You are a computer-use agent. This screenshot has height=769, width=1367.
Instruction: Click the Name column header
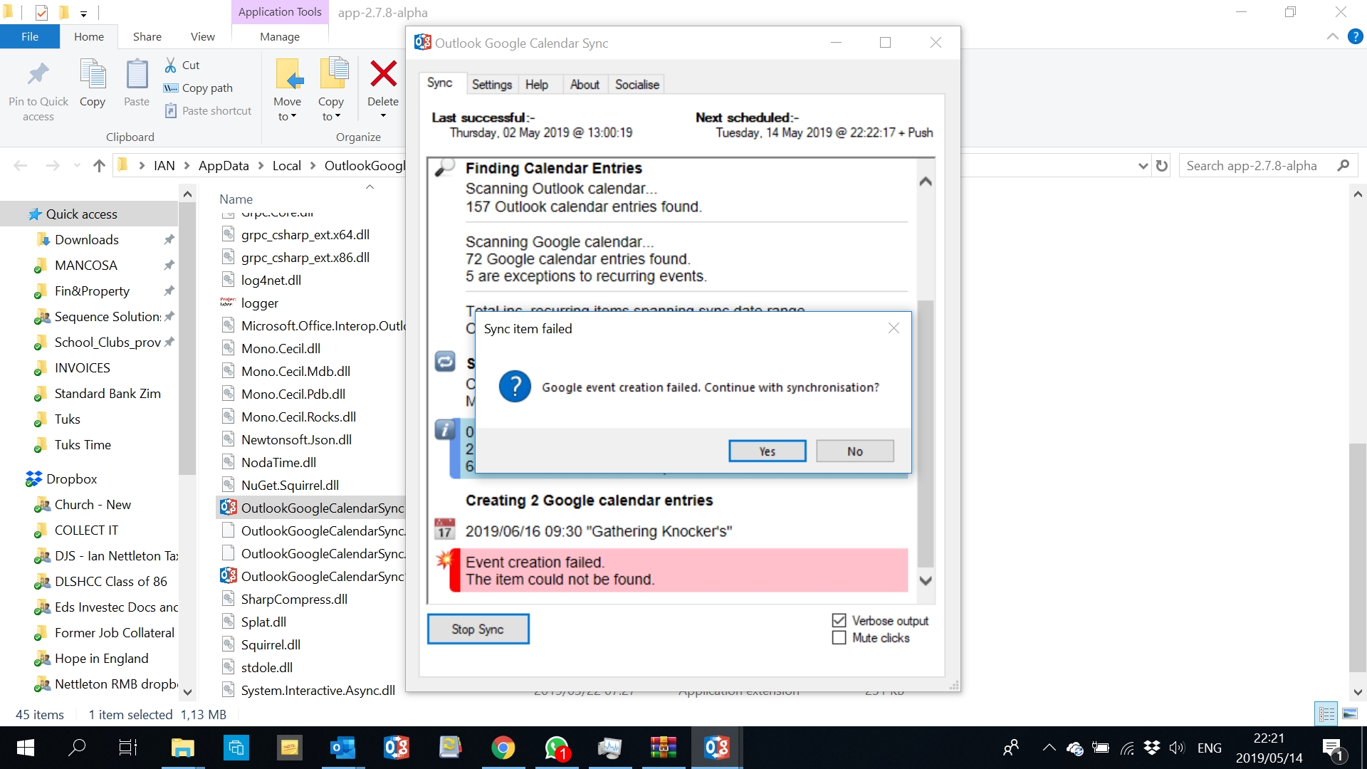236,199
